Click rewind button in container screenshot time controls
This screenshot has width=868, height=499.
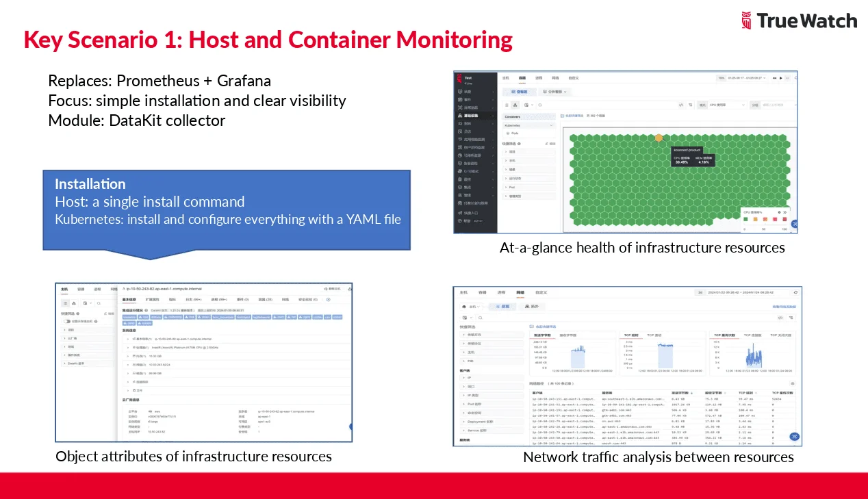(x=775, y=78)
